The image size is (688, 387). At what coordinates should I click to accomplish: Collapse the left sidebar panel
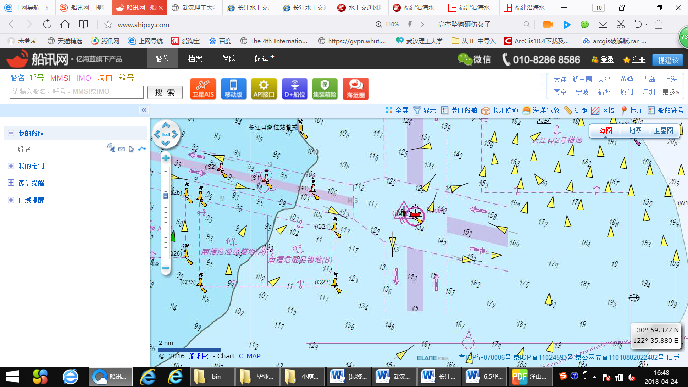144,110
